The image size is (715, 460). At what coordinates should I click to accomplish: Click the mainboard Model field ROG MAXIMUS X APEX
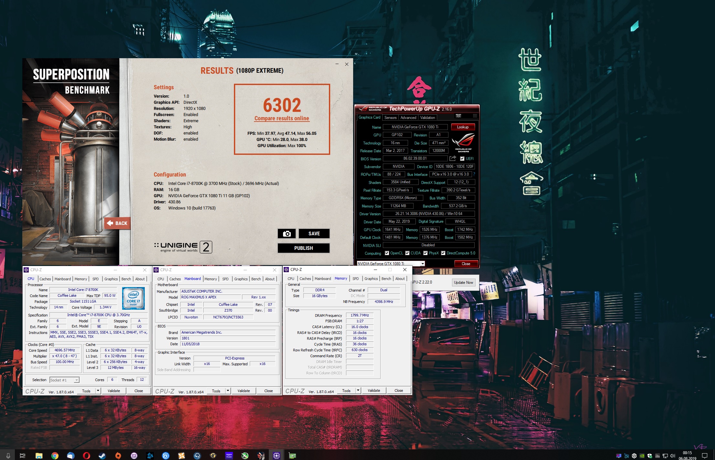211,297
